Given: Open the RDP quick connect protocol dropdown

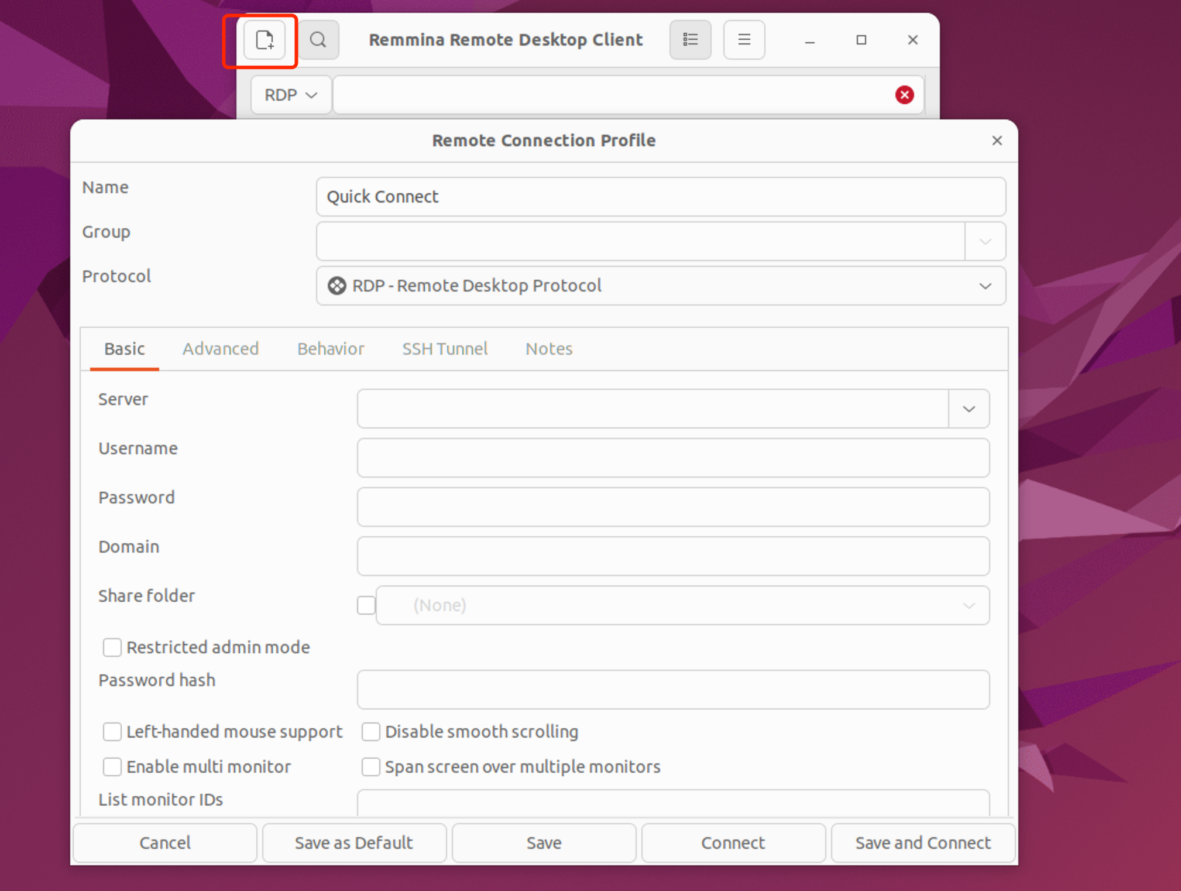Looking at the screenshot, I should point(291,95).
